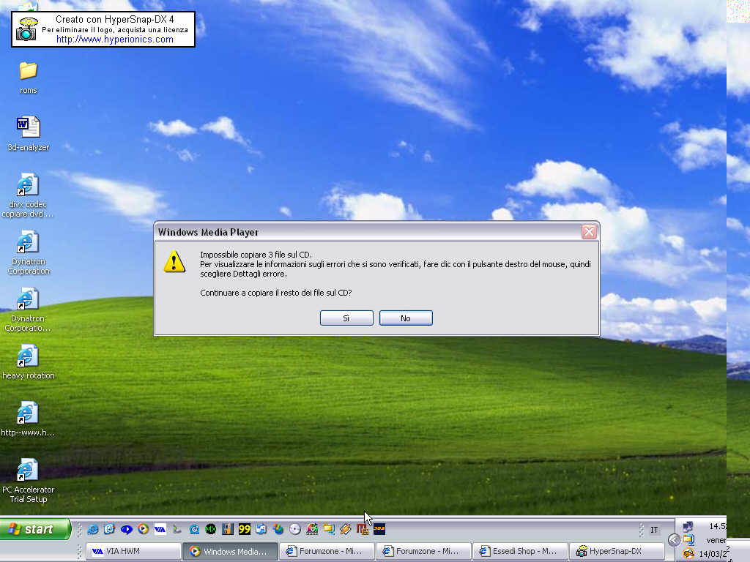Select the PC Accelerator Trial Setup icon
The image size is (750, 562).
click(29, 481)
